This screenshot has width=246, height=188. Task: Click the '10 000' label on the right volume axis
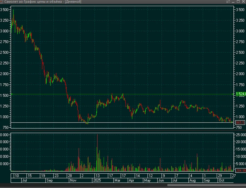pyautogui.click(x=241, y=156)
